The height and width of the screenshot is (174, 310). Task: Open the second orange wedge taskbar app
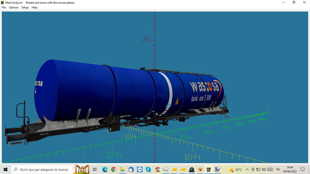coord(183,169)
